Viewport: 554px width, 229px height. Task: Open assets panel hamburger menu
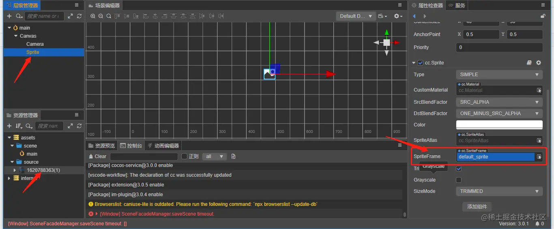click(x=77, y=115)
